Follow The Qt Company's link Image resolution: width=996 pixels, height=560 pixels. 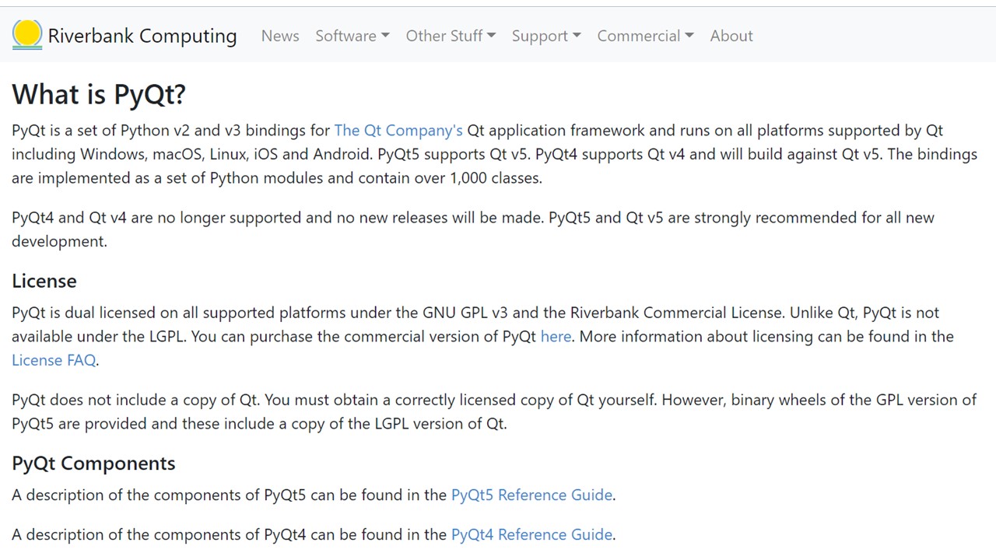tap(398, 131)
